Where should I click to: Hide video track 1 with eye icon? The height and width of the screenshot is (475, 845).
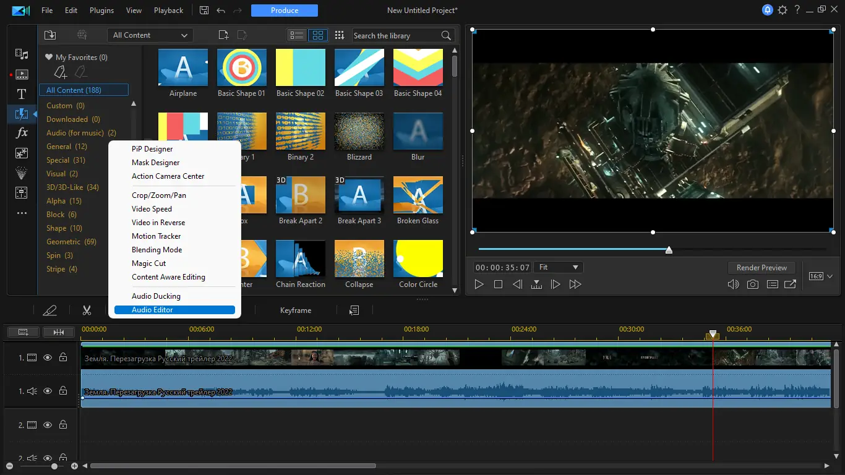[48, 357]
